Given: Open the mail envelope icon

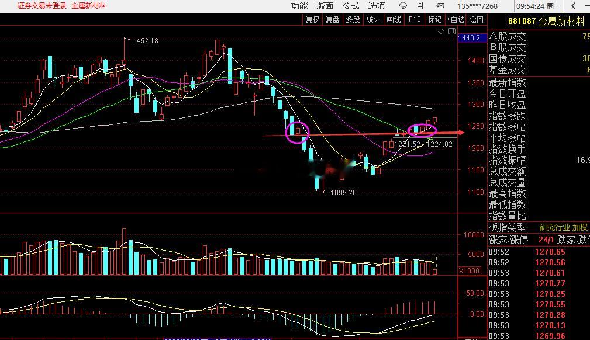Looking at the screenshot, I should click(x=440, y=6).
